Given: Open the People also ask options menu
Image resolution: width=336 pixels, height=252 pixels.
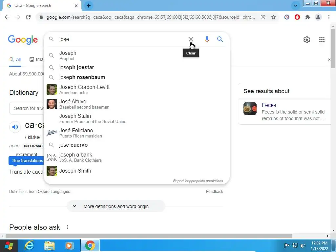Looking at the screenshot, I should pos(68,227).
